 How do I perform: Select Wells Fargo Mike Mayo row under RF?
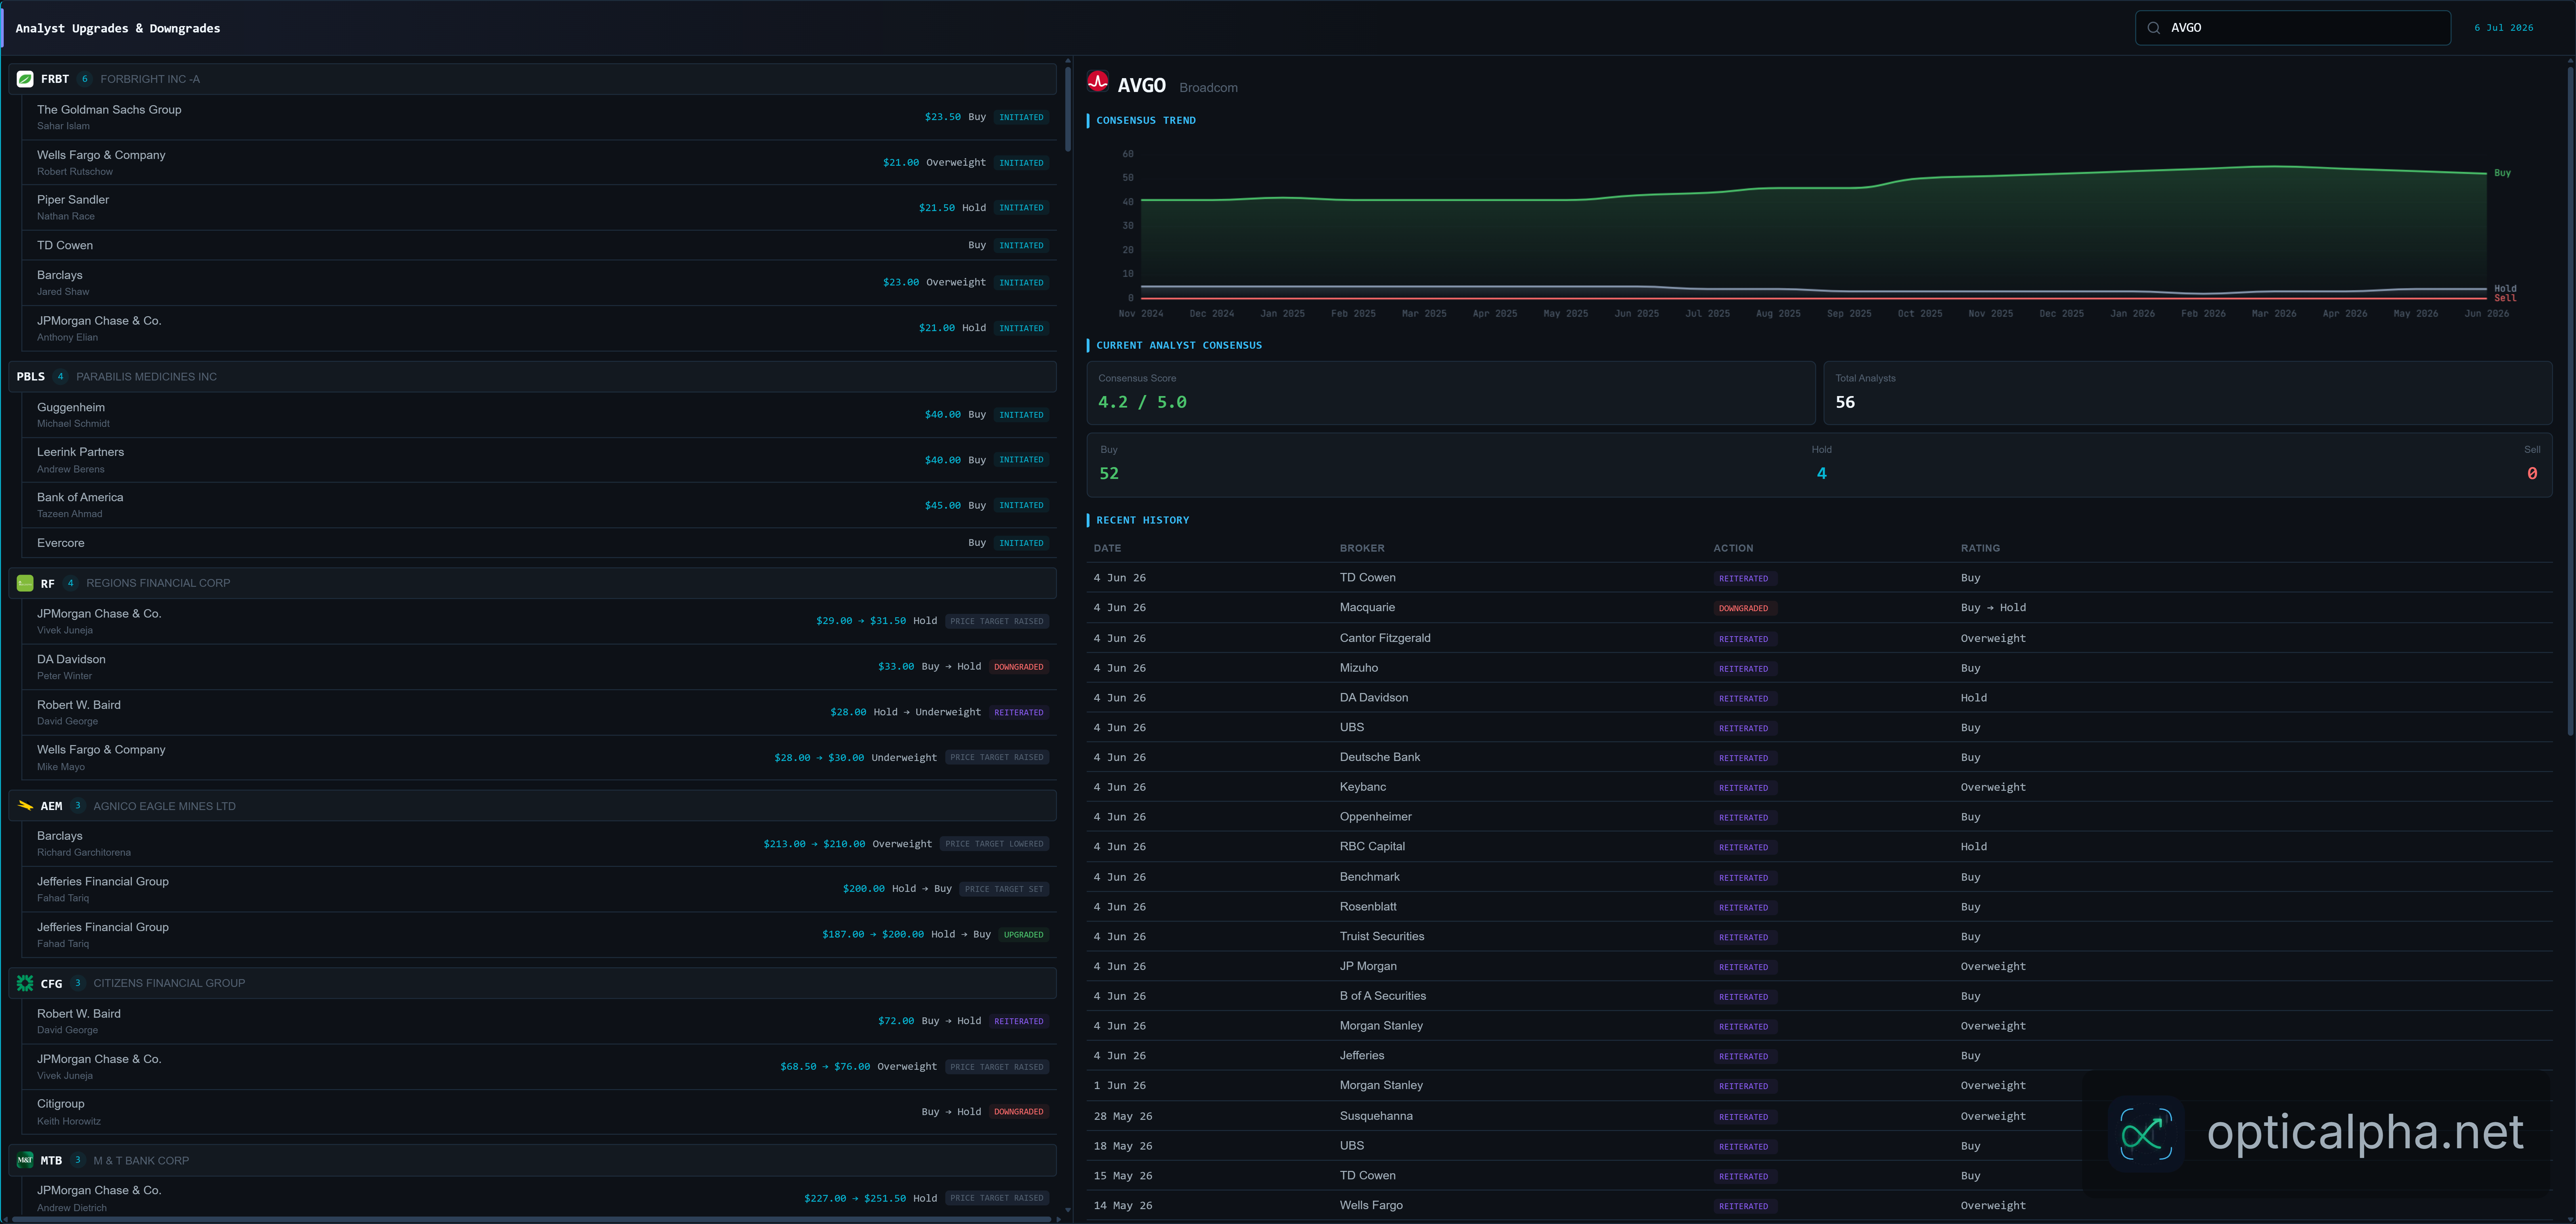click(x=539, y=758)
